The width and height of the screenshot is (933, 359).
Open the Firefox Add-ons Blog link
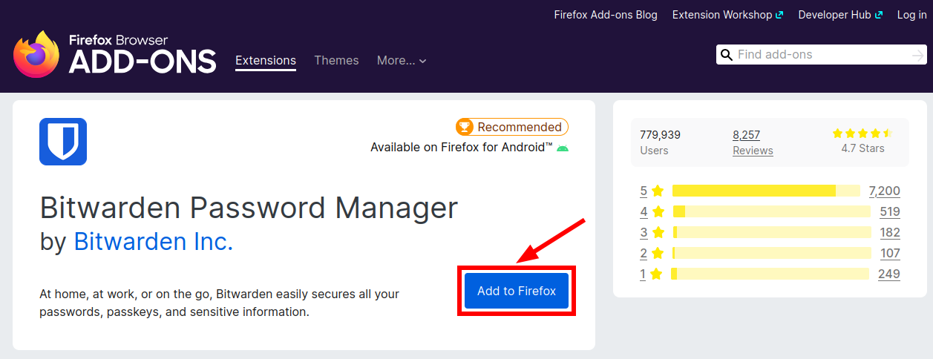pos(606,15)
